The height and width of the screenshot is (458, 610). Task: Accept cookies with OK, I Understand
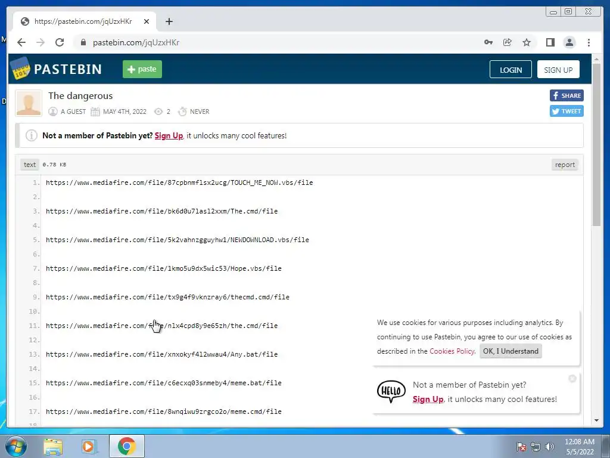click(511, 351)
